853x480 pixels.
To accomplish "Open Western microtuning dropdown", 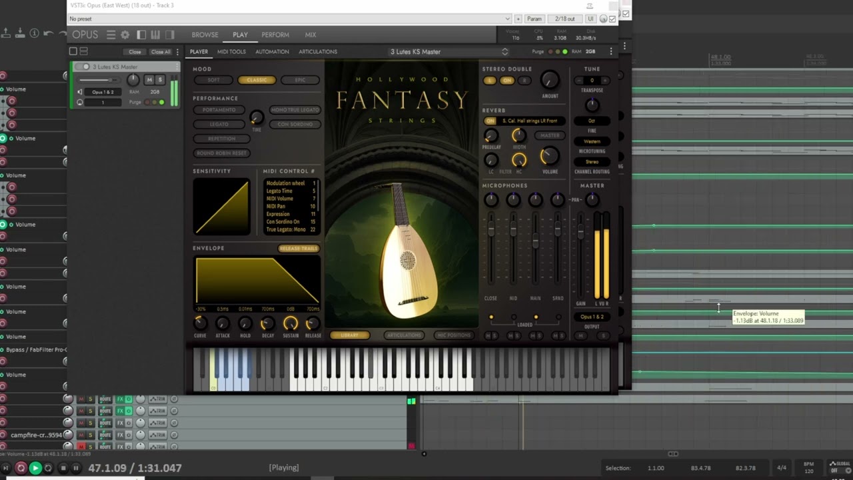I will [592, 141].
